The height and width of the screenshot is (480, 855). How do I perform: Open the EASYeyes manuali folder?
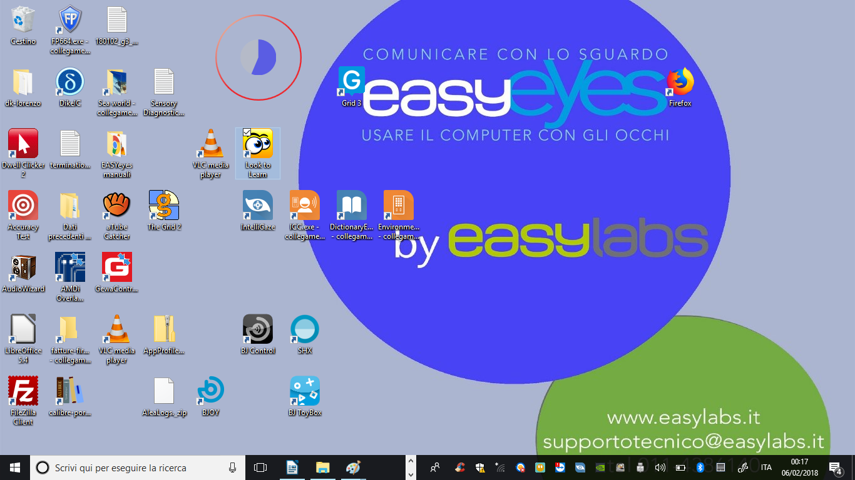pyautogui.click(x=117, y=154)
